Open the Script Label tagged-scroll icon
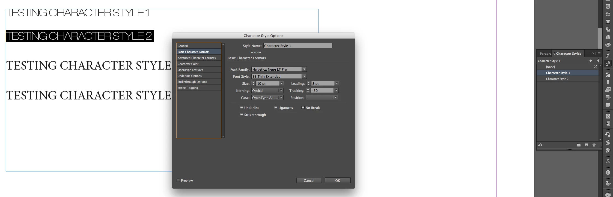This screenshot has width=613, height=197. coord(608,150)
